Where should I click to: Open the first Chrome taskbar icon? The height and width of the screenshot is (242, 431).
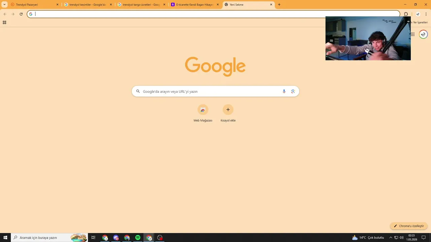click(x=105, y=238)
